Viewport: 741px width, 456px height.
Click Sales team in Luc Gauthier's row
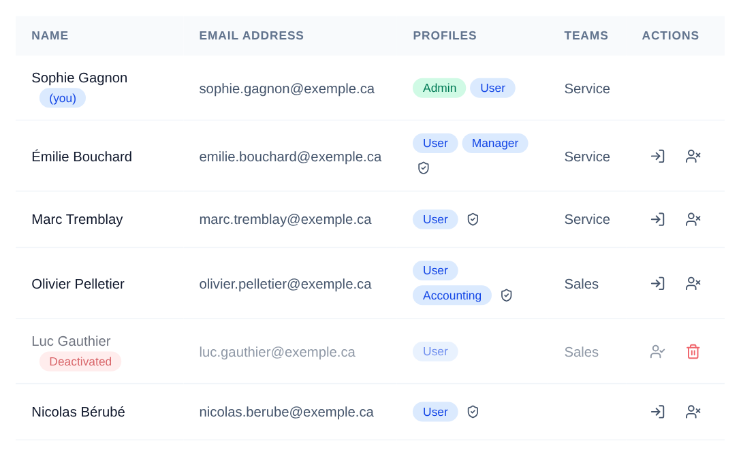click(x=581, y=352)
